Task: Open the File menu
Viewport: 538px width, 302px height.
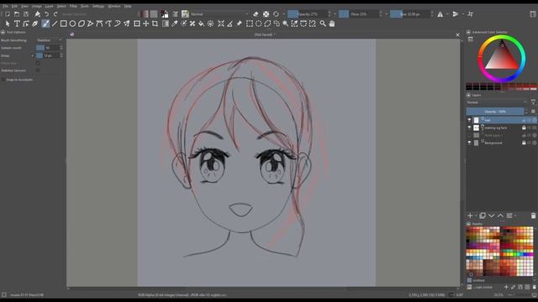Action: click(5, 6)
